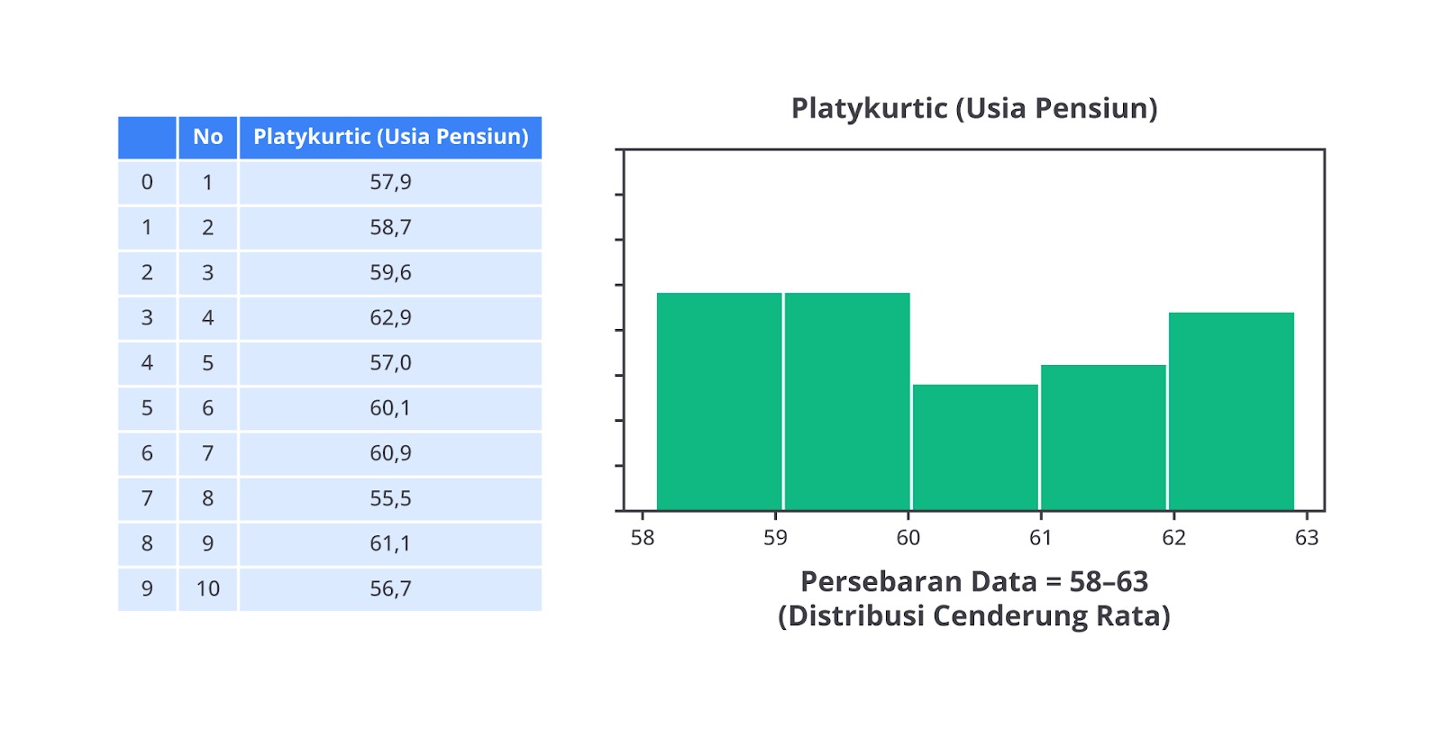The image size is (1442, 729).
Task: Click the x-axis label 60
Action: [x=908, y=538]
